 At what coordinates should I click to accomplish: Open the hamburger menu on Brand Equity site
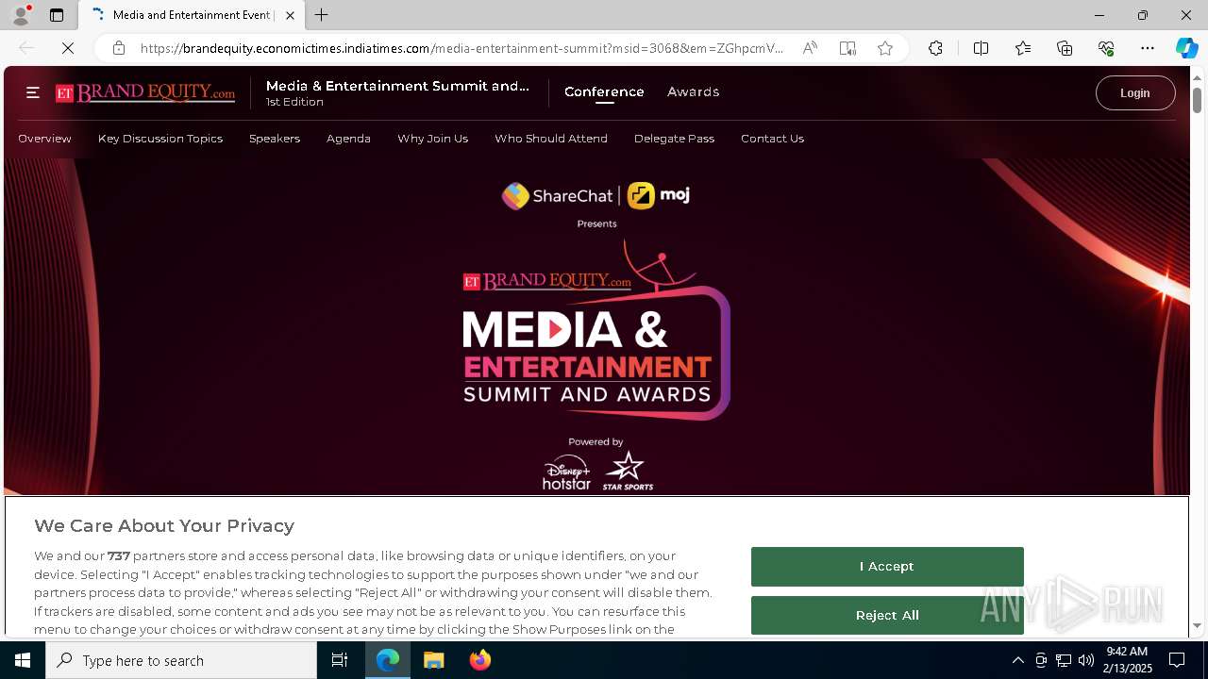tap(32, 92)
